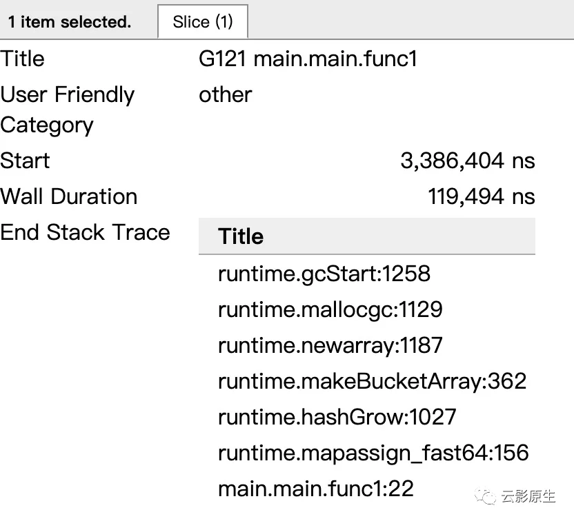Click the 'other' category value
The width and height of the screenshot is (574, 521).
[x=225, y=94]
